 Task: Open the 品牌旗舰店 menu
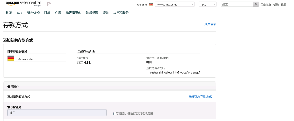(x=73, y=12)
